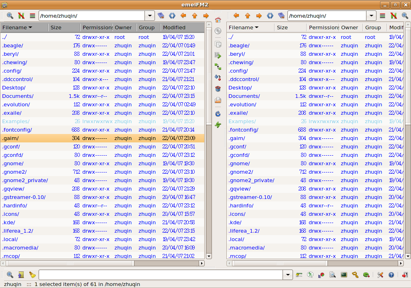Click the exit door icon with red arrow

(405, 275)
